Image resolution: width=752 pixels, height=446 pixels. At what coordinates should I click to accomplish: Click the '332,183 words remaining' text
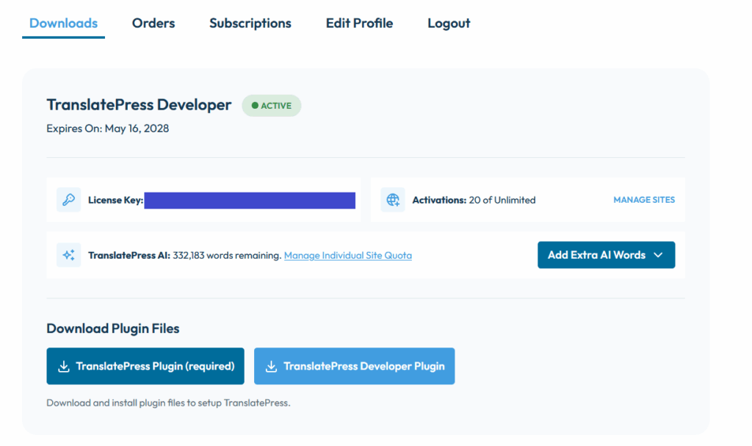pyautogui.click(x=227, y=256)
